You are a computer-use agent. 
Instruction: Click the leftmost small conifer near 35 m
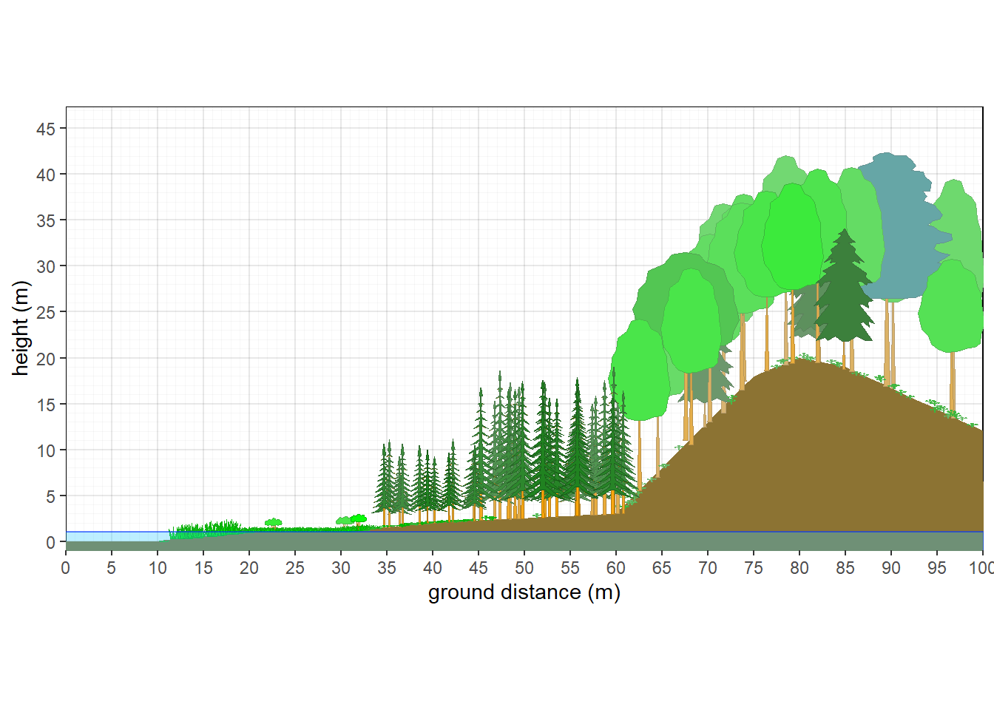point(385,481)
